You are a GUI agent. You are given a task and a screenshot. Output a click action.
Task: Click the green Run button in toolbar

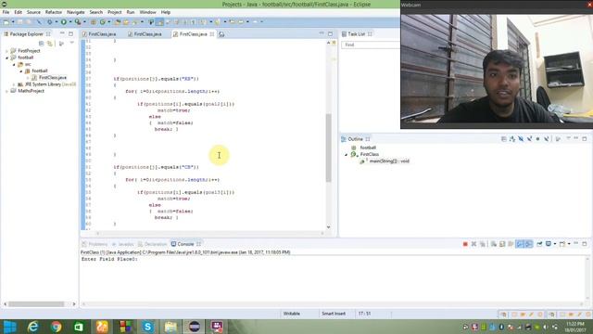[64, 22]
